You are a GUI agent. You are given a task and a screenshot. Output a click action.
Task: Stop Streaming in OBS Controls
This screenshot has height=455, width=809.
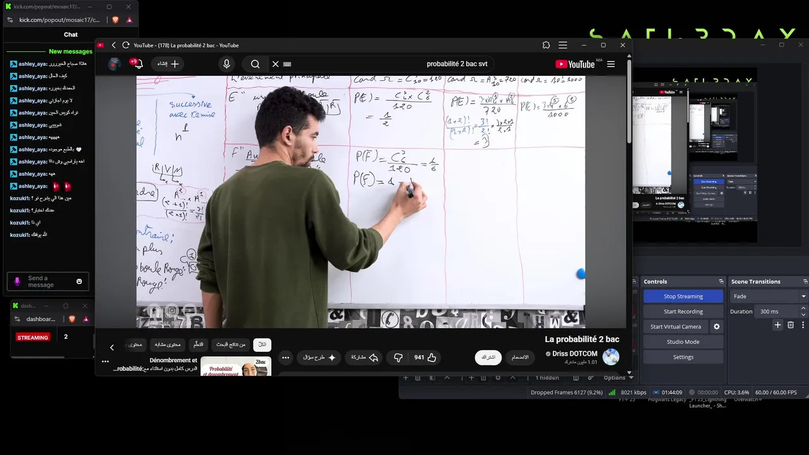683,296
